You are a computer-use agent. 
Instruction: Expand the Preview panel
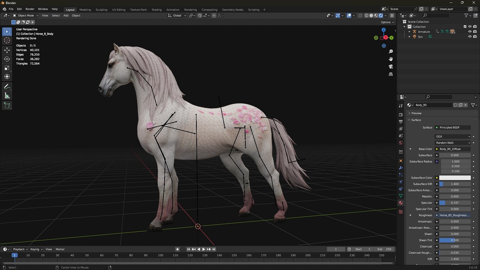[416, 113]
